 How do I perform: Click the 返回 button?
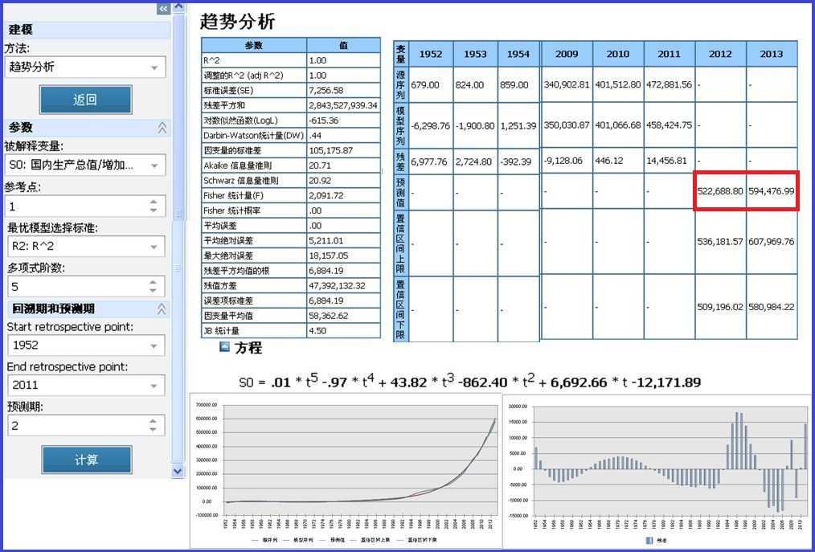(86, 100)
